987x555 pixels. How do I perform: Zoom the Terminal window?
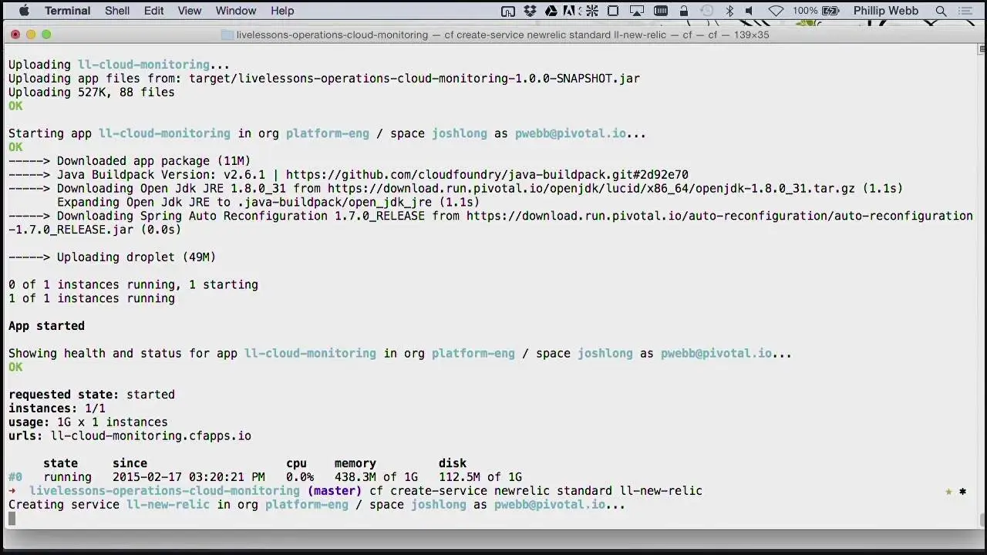pos(46,35)
